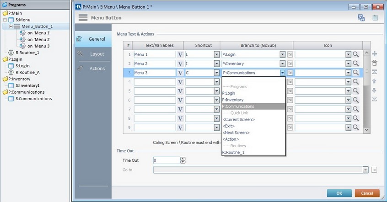This screenshot has height=202, width=387.
Task: Switch to the Layout tab
Action: click(93, 54)
